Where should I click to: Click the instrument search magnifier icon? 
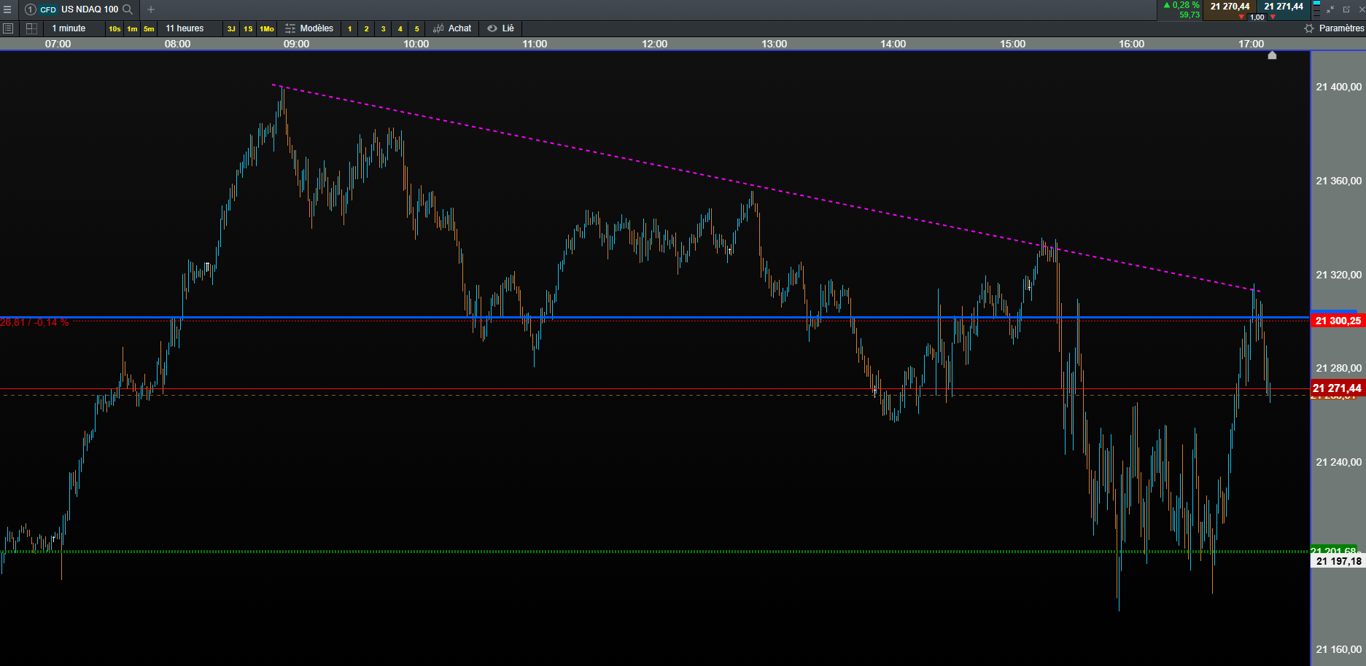coord(128,9)
